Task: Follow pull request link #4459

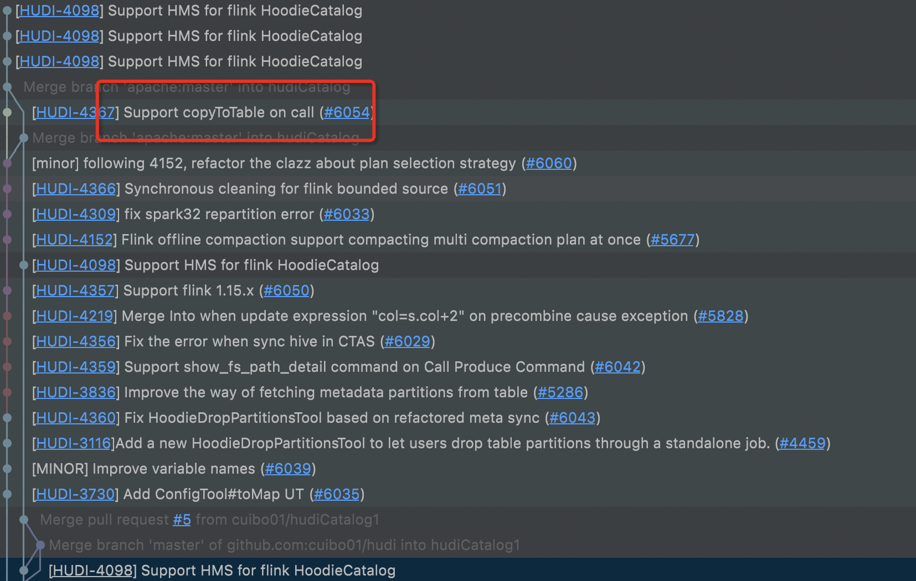Action: (x=802, y=443)
